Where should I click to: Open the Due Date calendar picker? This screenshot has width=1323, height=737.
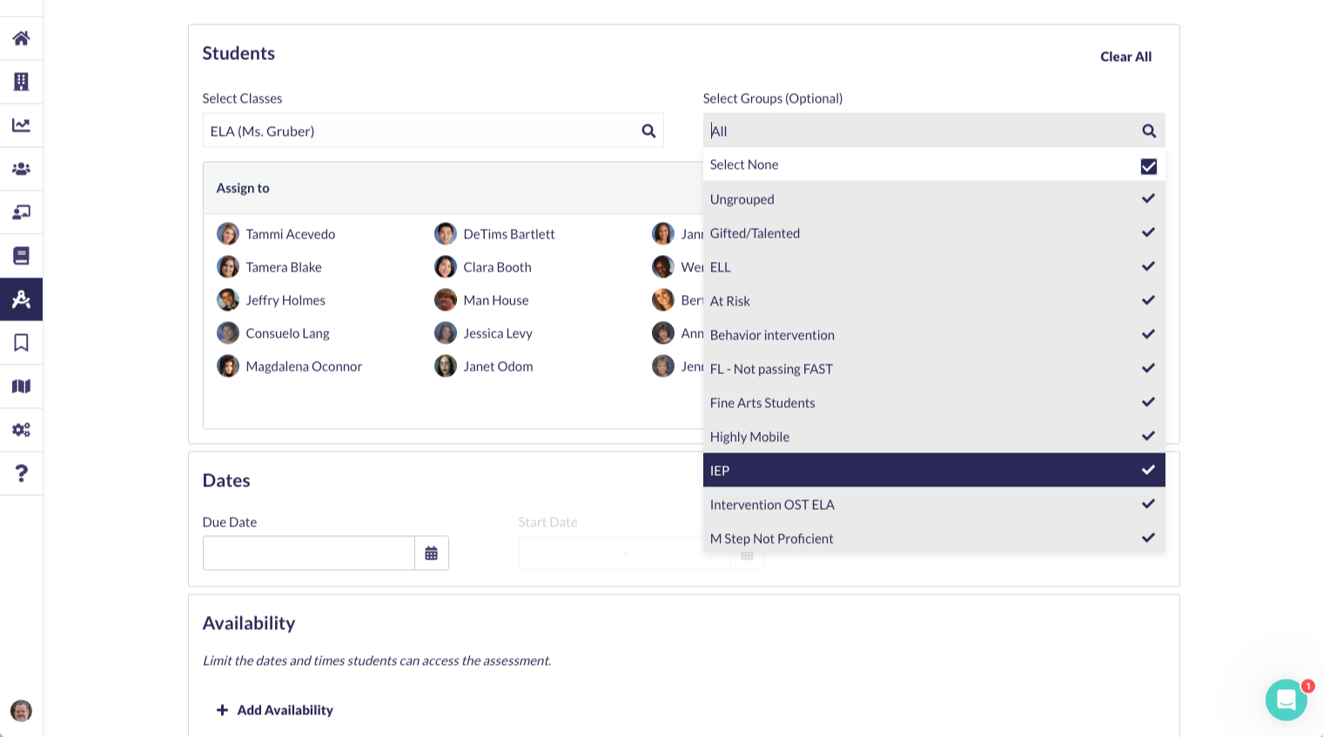432,553
